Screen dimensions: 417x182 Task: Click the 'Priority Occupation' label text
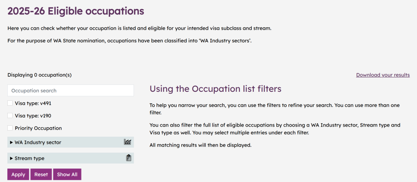point(38,128)
